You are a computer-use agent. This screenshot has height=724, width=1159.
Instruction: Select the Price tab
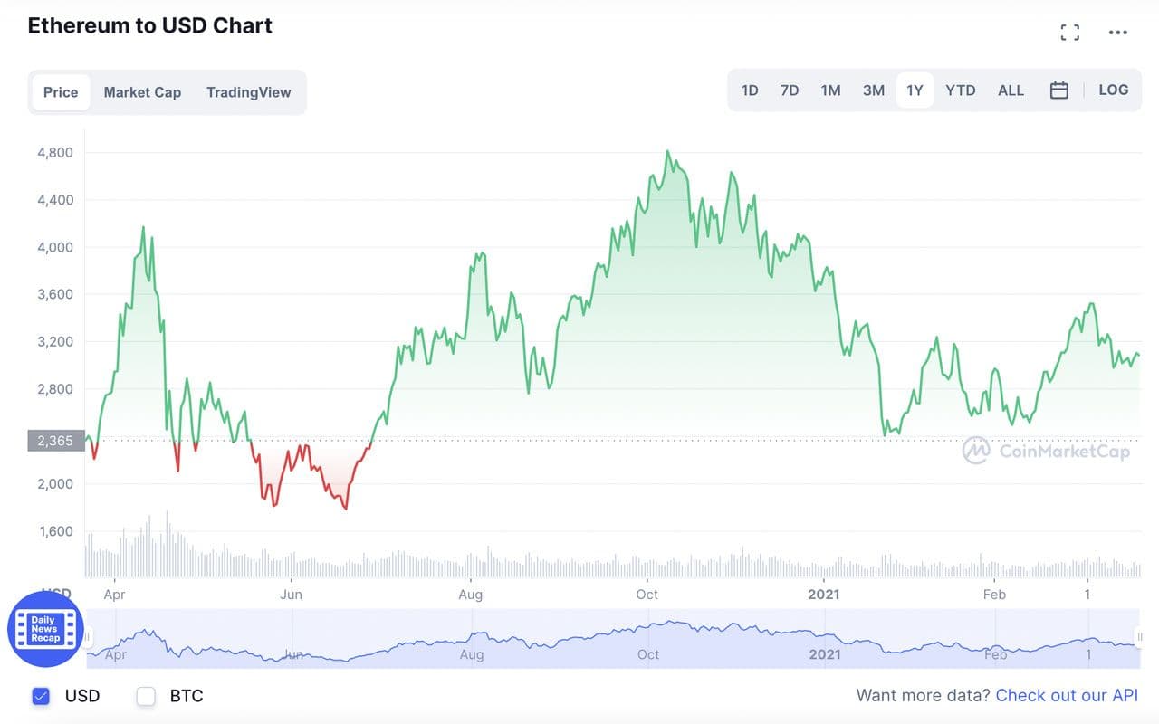[61, 92]
